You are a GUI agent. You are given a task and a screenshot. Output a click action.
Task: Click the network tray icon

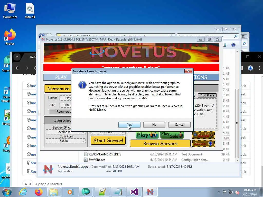(x=231, y=192)
